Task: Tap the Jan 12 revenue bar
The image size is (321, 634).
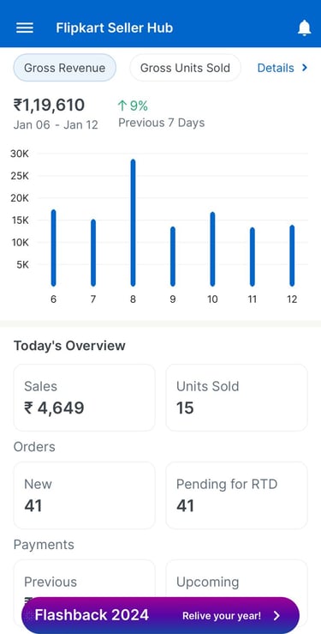Action: coord(292,256)
